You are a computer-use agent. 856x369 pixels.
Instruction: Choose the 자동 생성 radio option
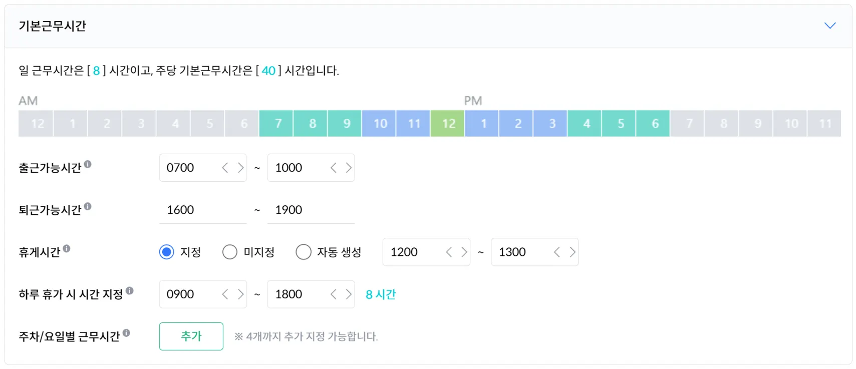pyautogui.click(x=304, y=252)
